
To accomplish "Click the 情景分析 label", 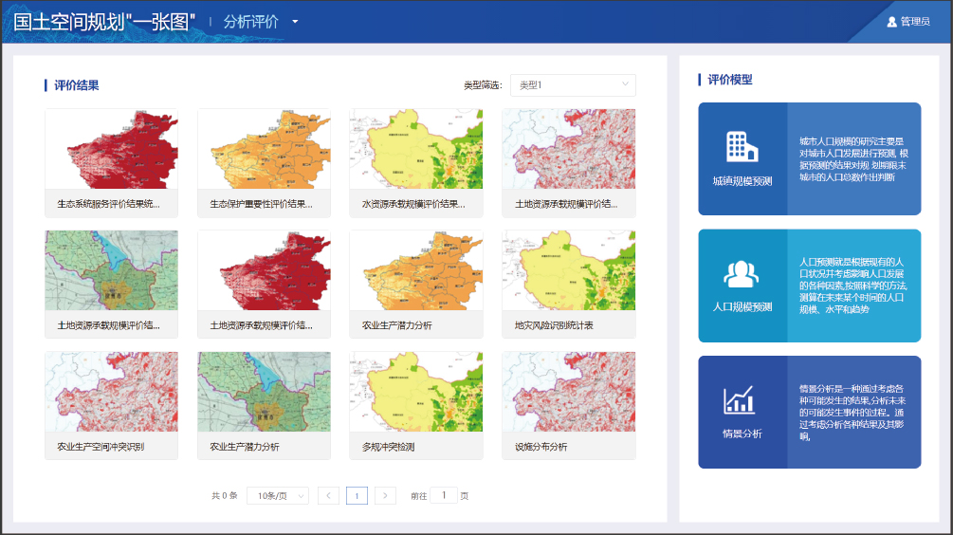I will 742,434.
